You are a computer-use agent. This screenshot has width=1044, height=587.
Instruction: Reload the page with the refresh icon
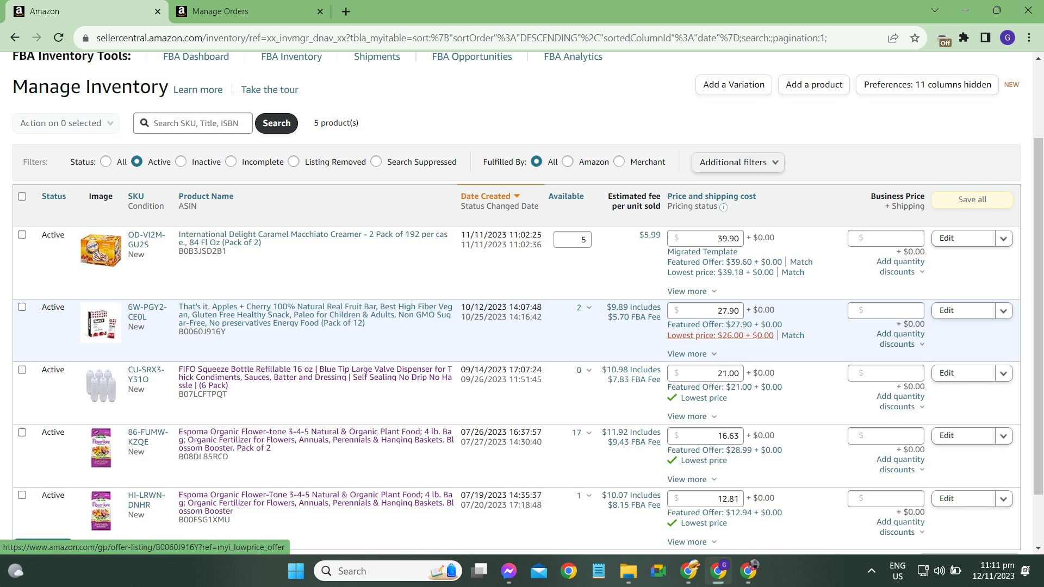tap(58, 38)
